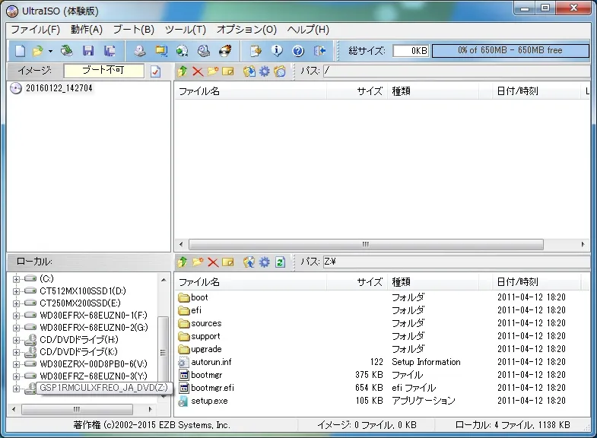Viewport: 597px width, 438px height.
Task: Click Rename icon in image pane toolbar
Action: (227, 71)
